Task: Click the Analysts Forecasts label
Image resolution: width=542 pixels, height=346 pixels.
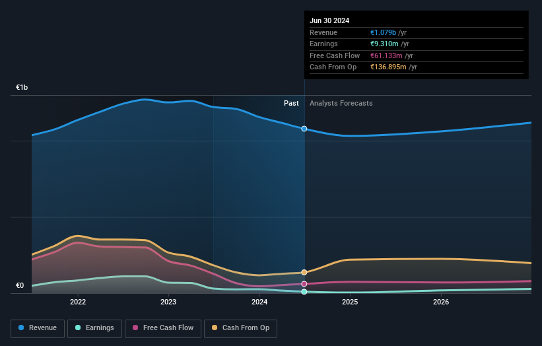Action: [341, 103]
